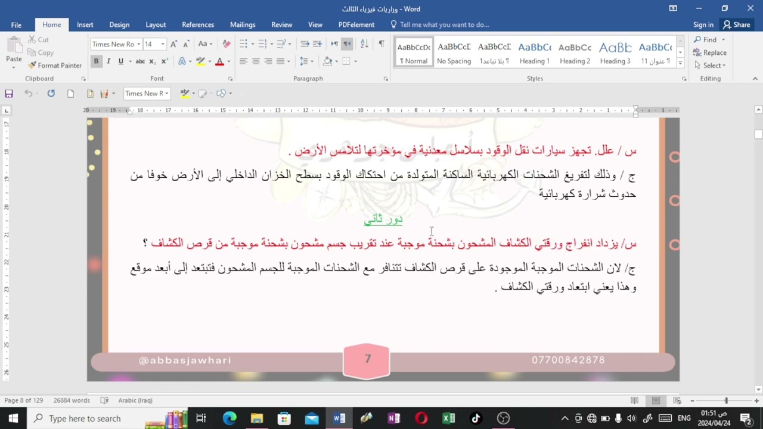Click Increase Font Size icon
The width and height of the screenshot is (763, 429).
pos(173,44)
